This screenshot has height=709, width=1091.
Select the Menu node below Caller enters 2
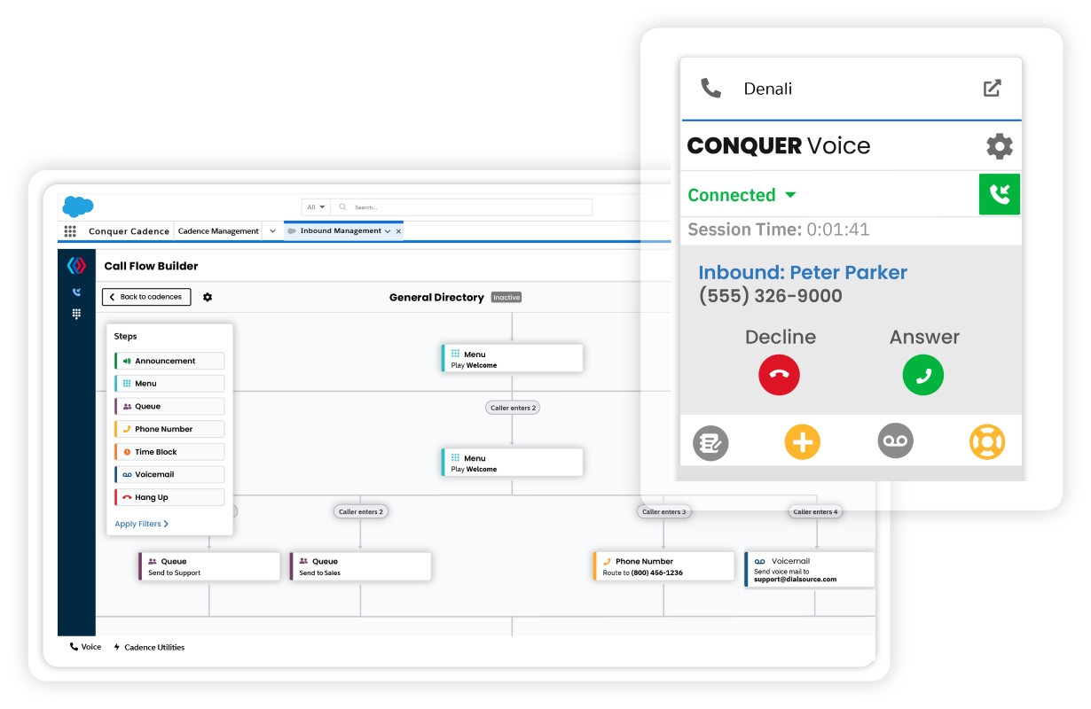[512, 463]
